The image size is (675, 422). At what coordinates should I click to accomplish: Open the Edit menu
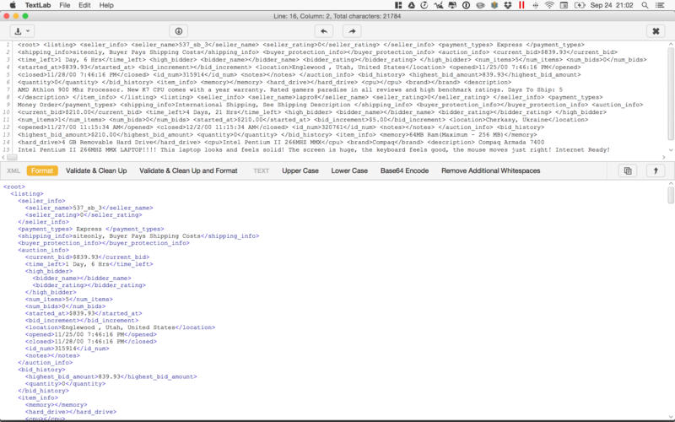click(x=84, y=5)
